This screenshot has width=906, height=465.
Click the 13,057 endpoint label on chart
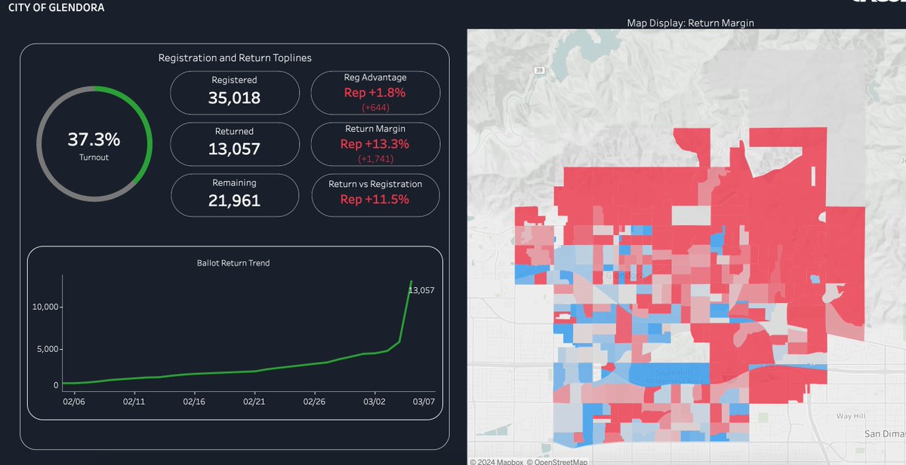[x=421, y=290]
